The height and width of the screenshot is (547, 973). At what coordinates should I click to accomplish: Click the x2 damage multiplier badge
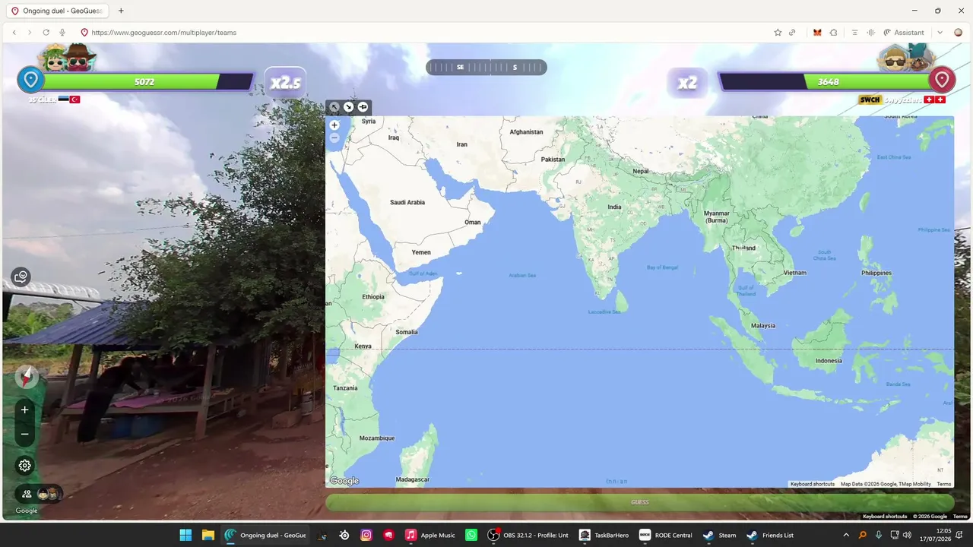click(687, 82)
